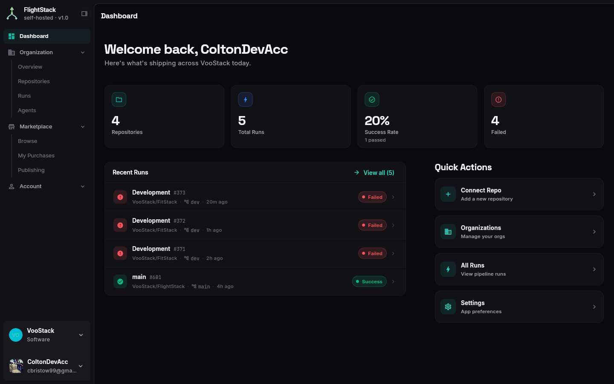Image resolution: width=614 pixels, height=384 pixels.
Task: Click the lightning bolt icon on Total Runs card
Action: (x=246, y=99)
